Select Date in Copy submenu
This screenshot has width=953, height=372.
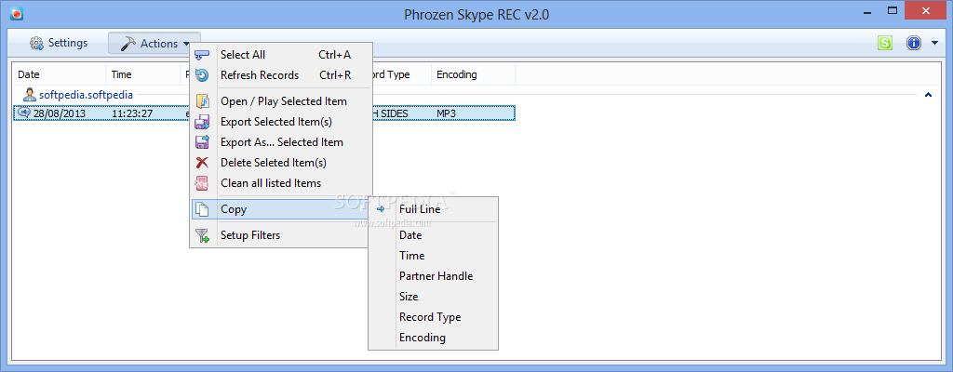point(434,235)
